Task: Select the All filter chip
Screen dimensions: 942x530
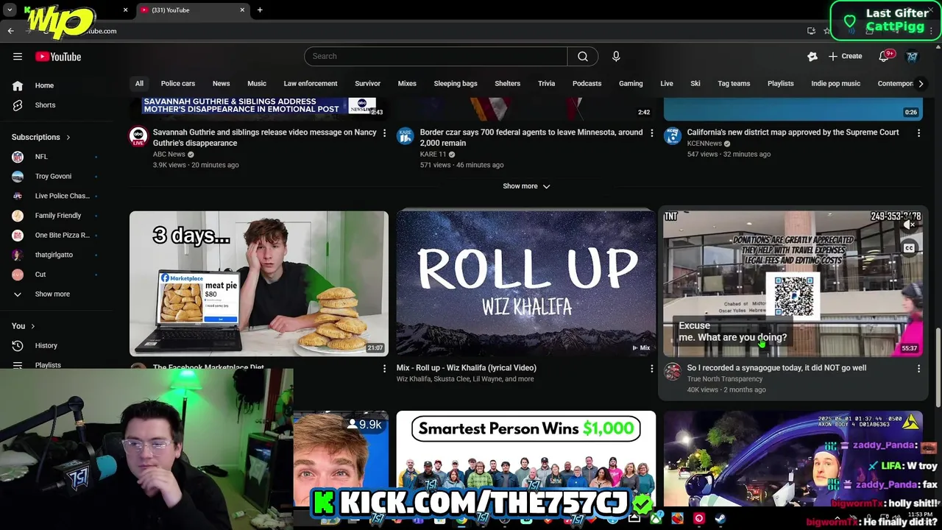Action: [139, 84]
